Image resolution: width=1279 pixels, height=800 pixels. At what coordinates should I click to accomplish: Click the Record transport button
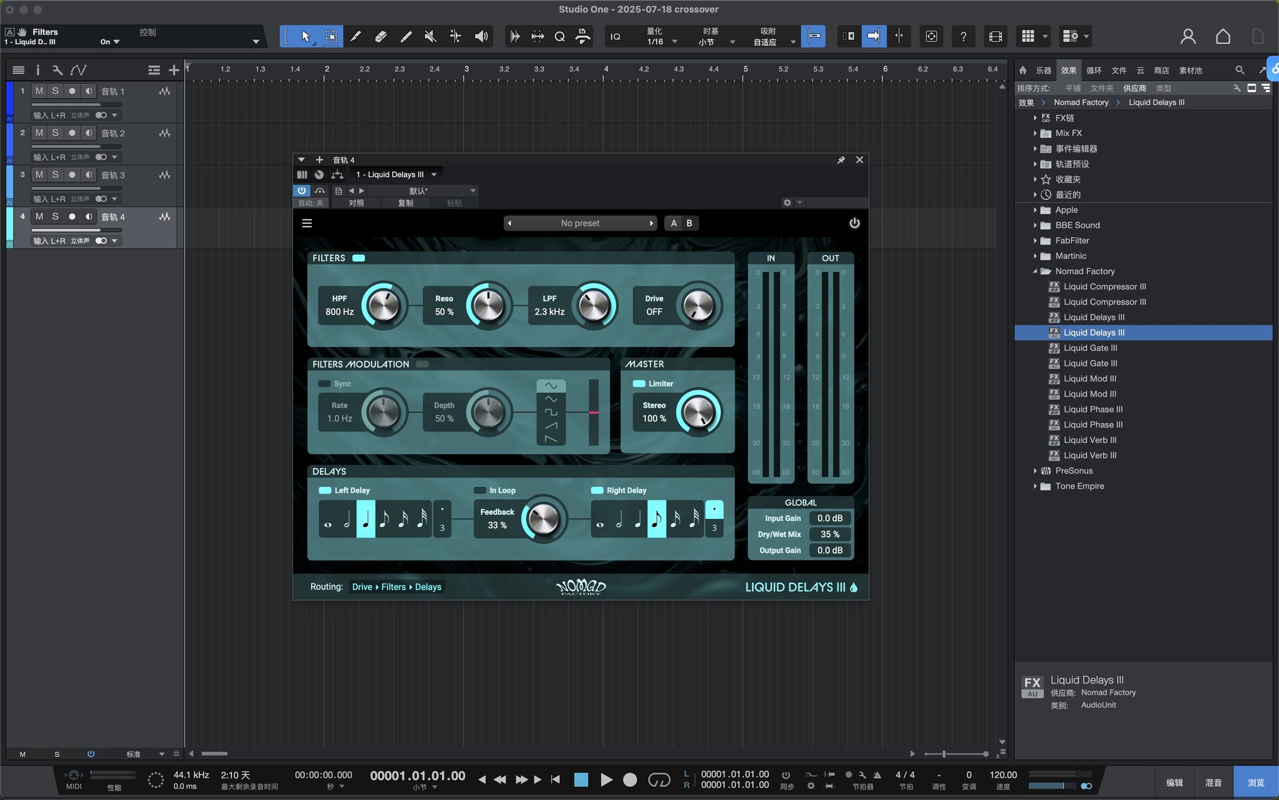coord(630,779)
